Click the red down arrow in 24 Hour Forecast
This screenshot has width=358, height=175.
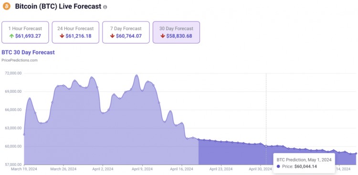pyautogui.click(x=62, y=36)
